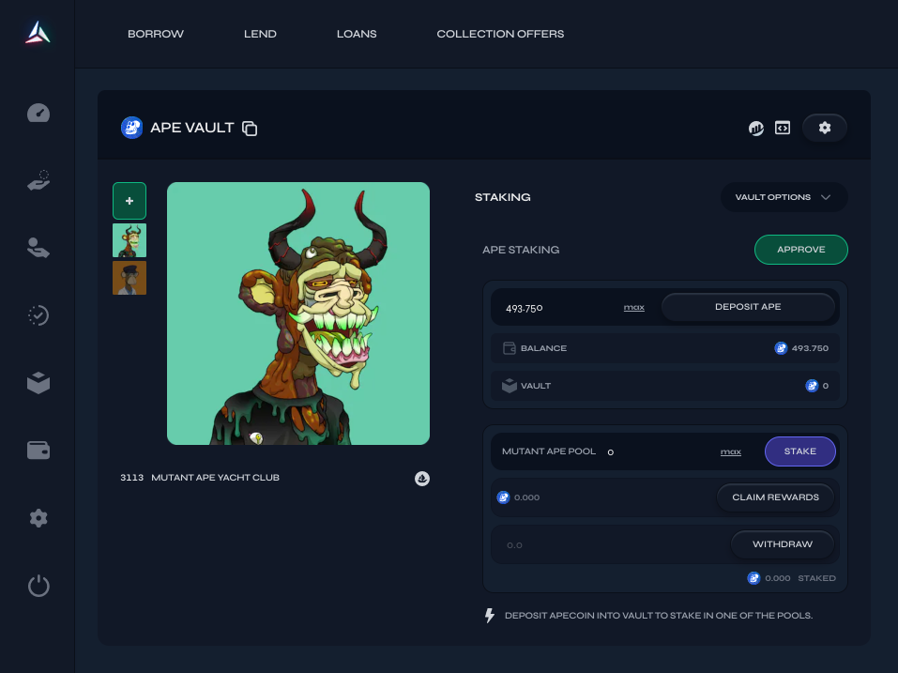This screenshot has height=673, width=898.
Task: Click the ApeCoin icon beside balance 493.750
Action: (781, 348)
